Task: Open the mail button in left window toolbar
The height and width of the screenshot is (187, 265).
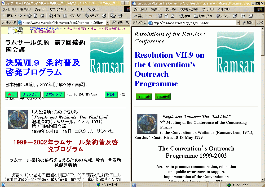Action: pyautogui.click(x=112, y=16)
